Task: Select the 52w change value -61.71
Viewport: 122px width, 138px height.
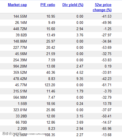Action: (107, 85)
